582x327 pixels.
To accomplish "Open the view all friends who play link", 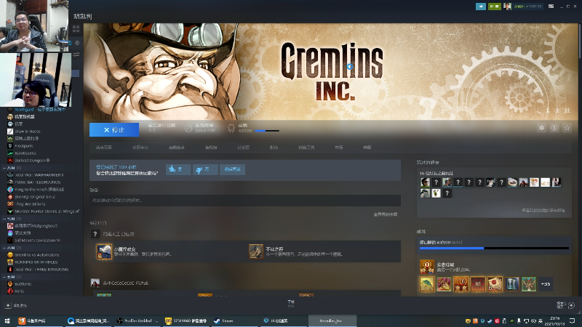I will tap(543, 210).
